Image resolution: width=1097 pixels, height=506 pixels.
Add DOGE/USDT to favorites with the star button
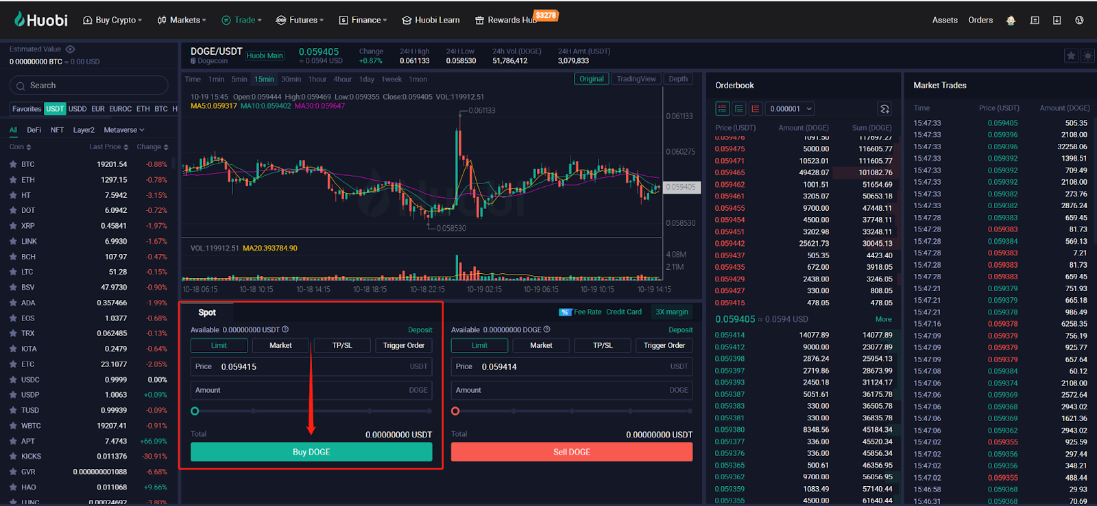click(x=1071, y=56)
